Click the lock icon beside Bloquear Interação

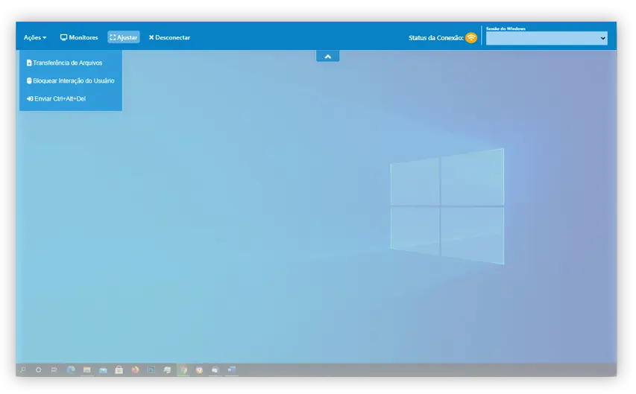tap(29, 80)
